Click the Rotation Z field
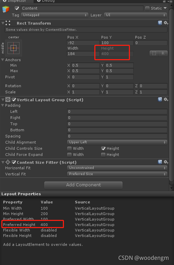174x265 pixels. pyautogui.click(x=153, y=86)
